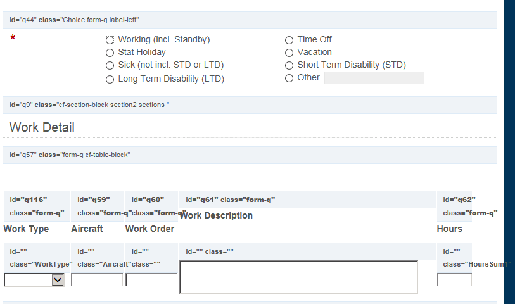This screenshot has width=515, height=304.
Task: Pick the Time Off radio button
Action: coord(289,40)
